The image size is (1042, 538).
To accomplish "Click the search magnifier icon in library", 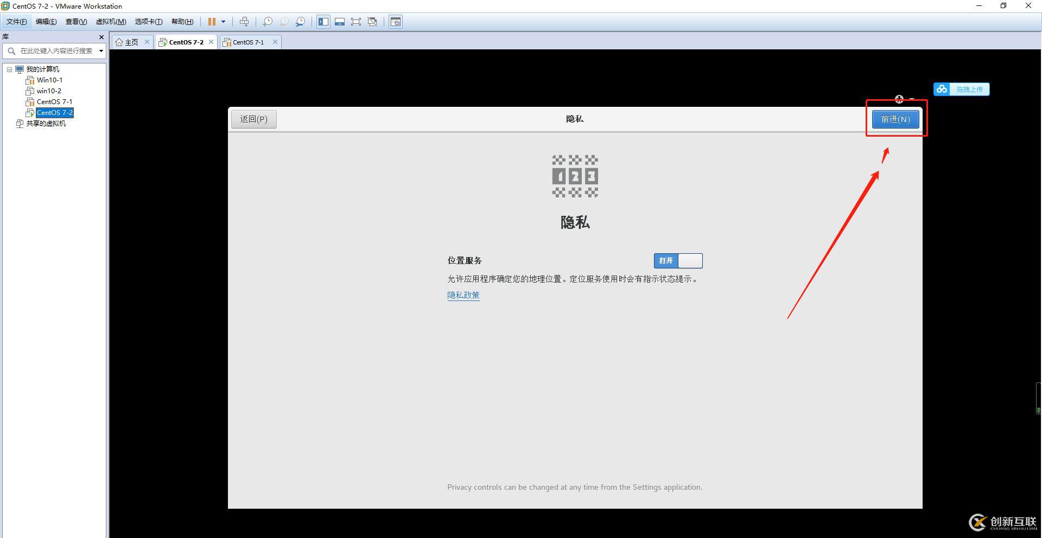I will coord(11,51).
